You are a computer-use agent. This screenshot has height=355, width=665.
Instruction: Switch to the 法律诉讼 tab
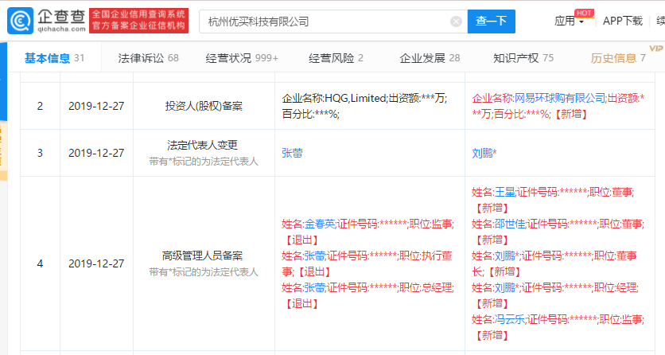pyautogui.click(x=149, y=58)
